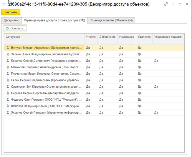Switch to the Дескриптор tab
192x158 pixels.
coord(12,20)
